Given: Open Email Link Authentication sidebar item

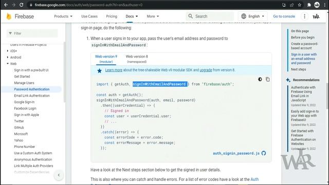Looking at the screenshot, I should pos(32,96).
